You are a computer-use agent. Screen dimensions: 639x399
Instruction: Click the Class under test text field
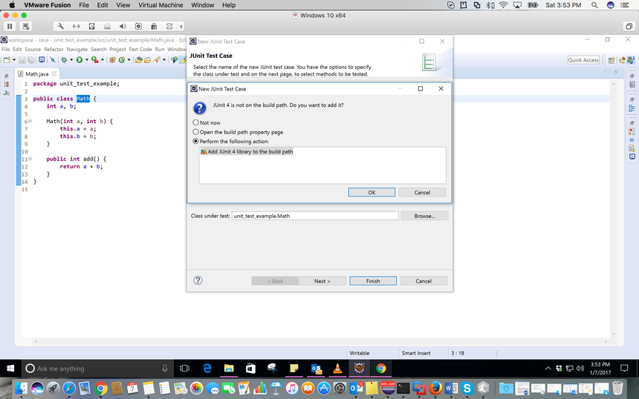315,216
